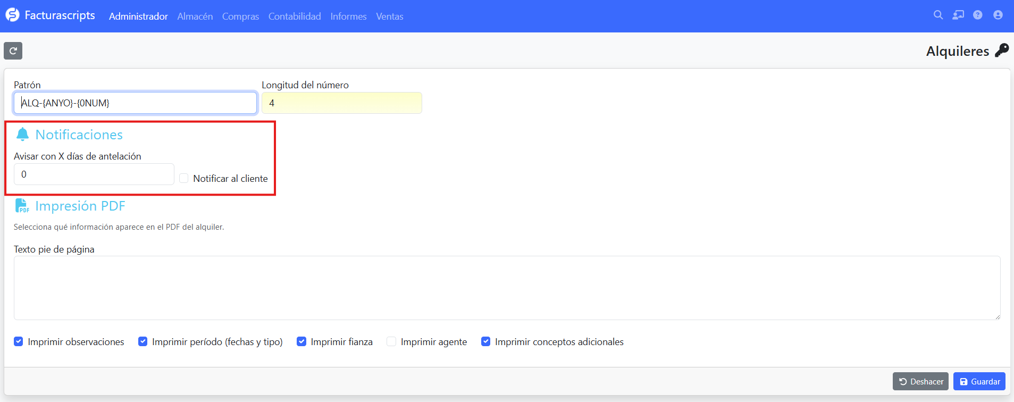Click the Alquileres page title
The height and width of the screenshot is (402, 1014).
pyautogui.click(x=958, y=51)
